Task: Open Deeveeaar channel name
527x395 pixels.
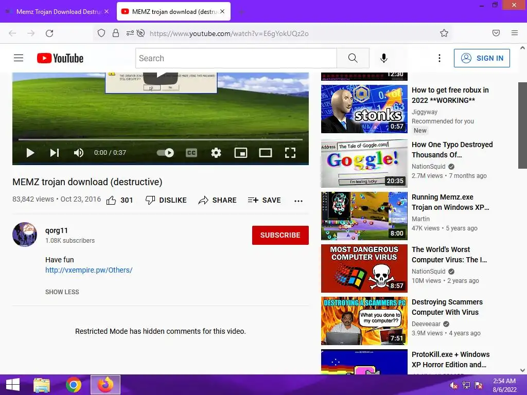Action: pyautogui.click(x=426, y=324)
